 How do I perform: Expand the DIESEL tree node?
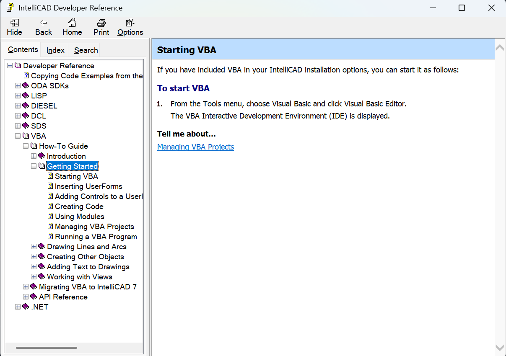(x=18, y=106)
